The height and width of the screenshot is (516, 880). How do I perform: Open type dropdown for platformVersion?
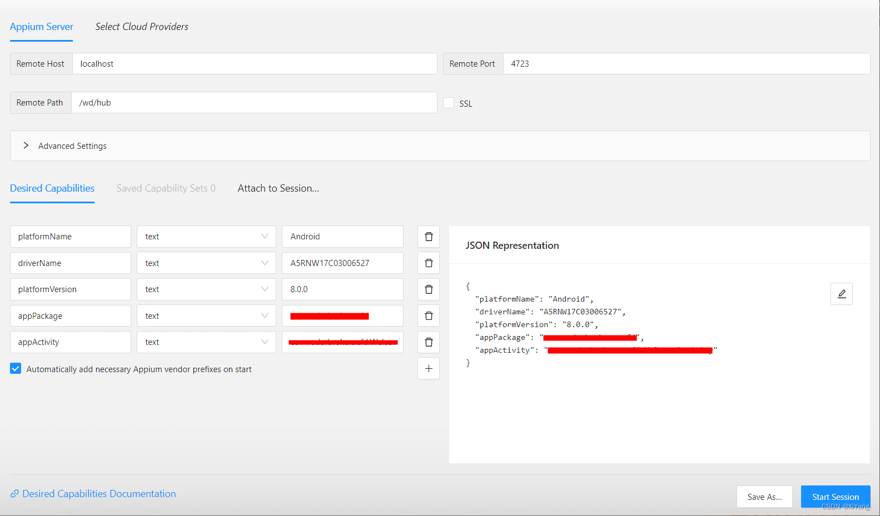point(206,289)
